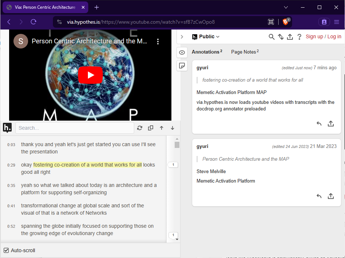Share the 'Memetic Activation Platform MAP' annotation
345x258 pixels.
click(x=331, y=124)
